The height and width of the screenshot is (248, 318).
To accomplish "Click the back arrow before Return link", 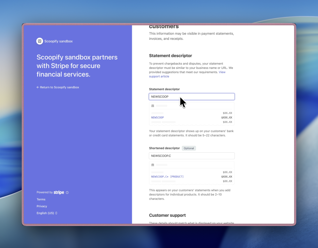I will coord(38,87).
